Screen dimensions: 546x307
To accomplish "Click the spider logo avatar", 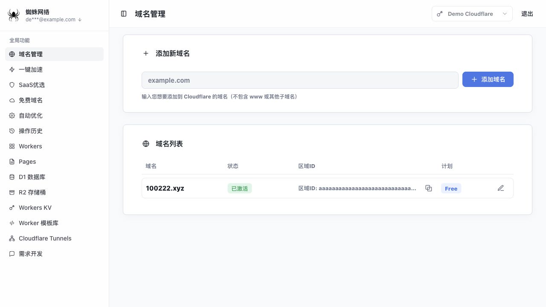I will tap(13, 15).
